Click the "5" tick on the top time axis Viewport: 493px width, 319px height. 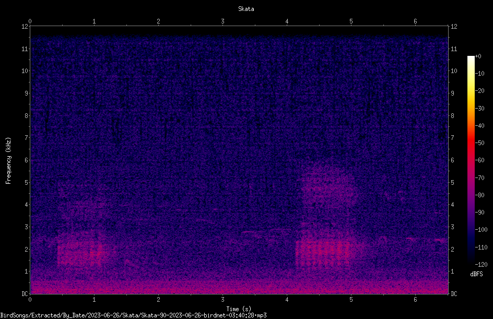point(351,21)
